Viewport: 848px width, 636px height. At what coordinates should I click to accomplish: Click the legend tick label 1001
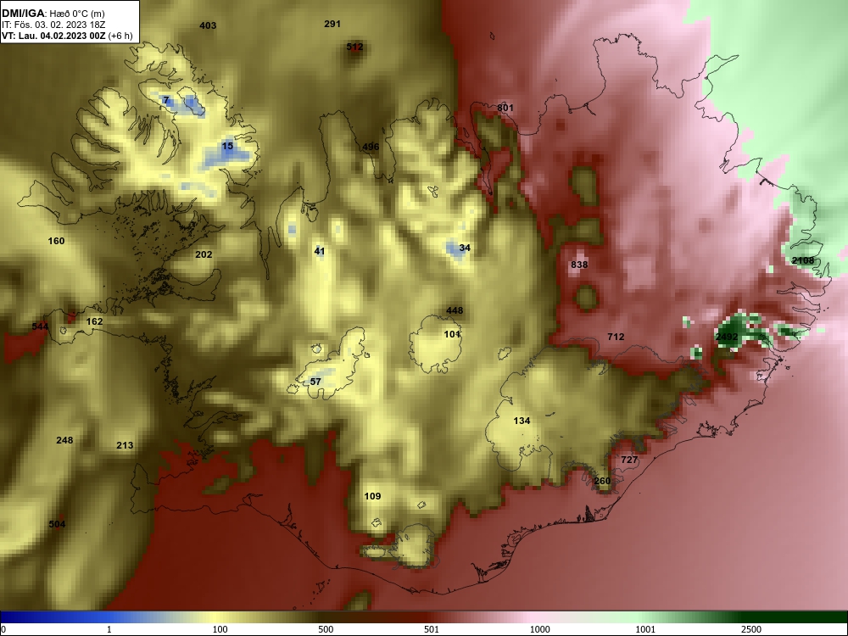(x=645, y=629)
